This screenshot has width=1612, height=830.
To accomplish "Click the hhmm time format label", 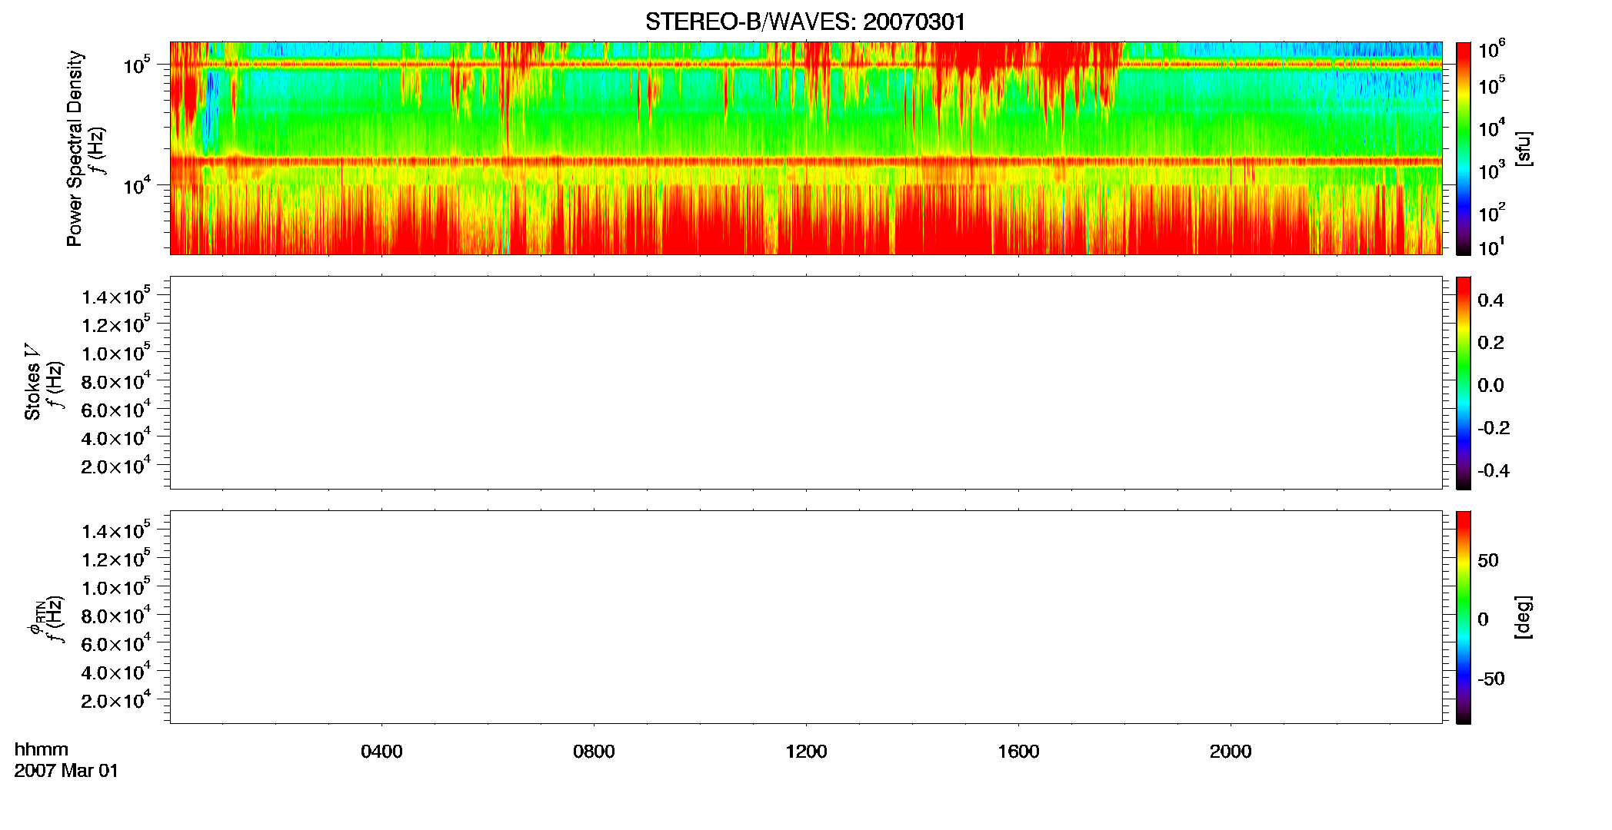I will tap(42, 749).
